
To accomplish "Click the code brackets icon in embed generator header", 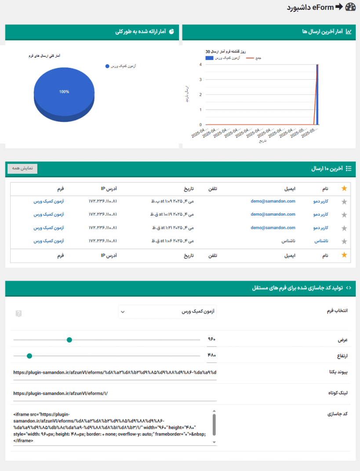I will click(349, 288).
